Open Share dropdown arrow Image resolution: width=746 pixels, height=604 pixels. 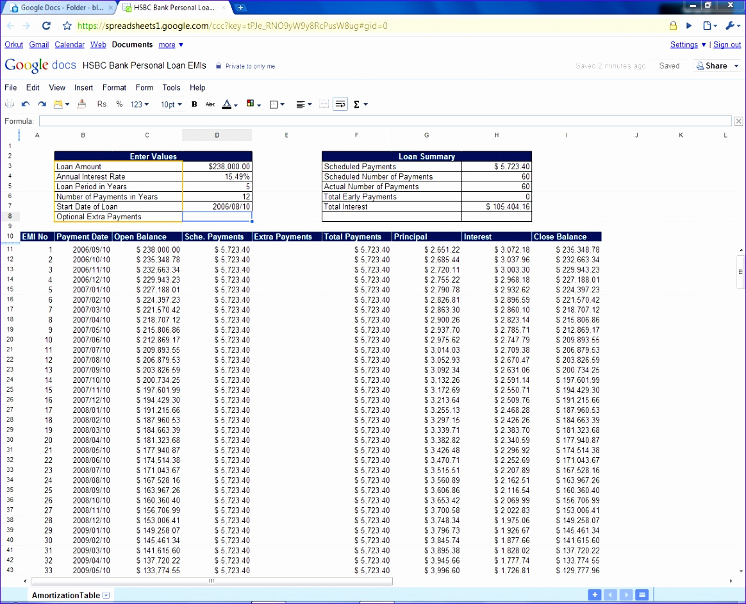tap(736, 65)
